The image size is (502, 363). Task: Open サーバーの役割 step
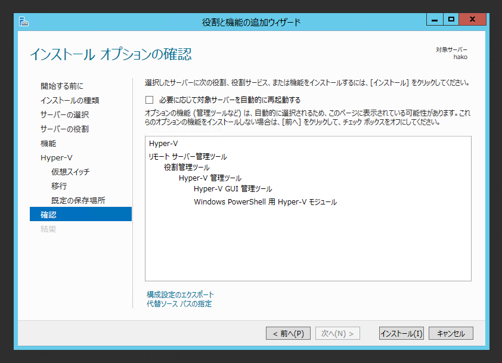[64, 129]
